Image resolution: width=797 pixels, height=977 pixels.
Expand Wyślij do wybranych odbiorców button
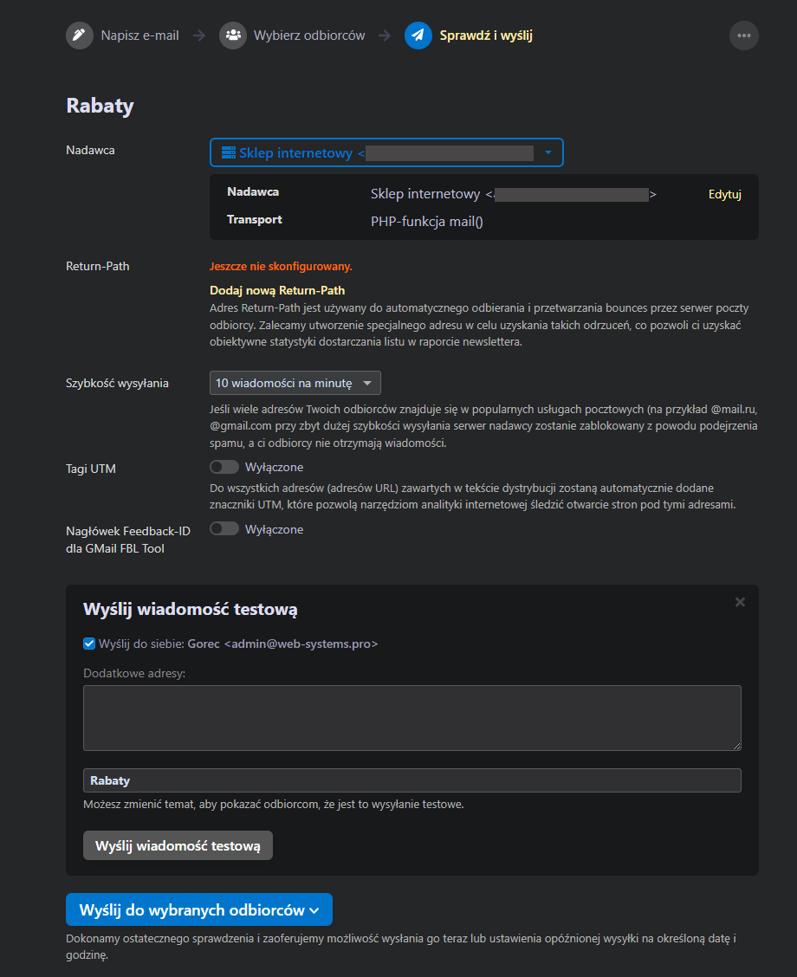(199, 910)
